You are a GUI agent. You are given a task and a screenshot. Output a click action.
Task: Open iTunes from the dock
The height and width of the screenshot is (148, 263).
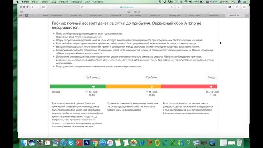110,143
